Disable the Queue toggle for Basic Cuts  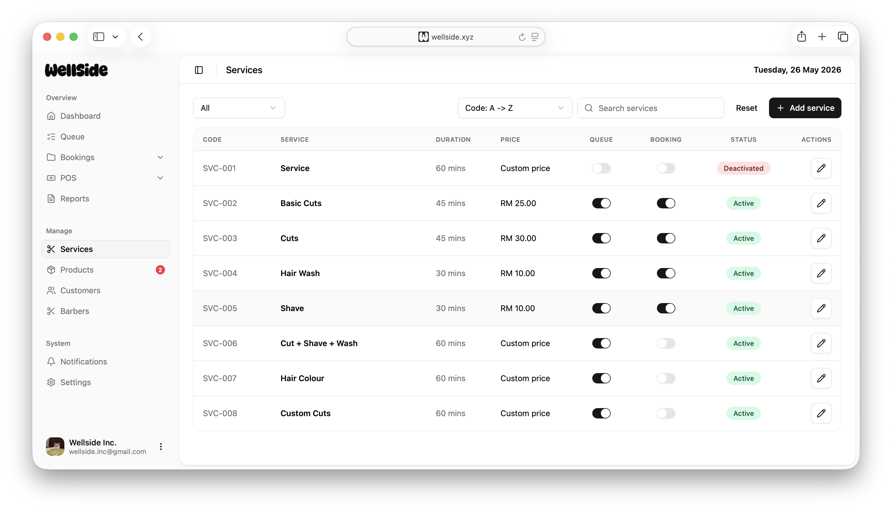(x=601, y=203)
